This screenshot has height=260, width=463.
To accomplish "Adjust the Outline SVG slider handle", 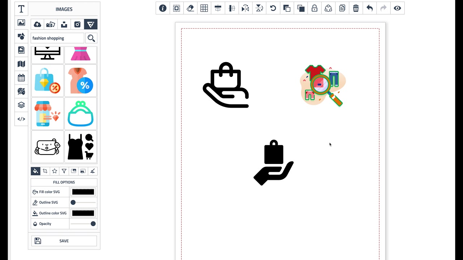I will 73,203.
